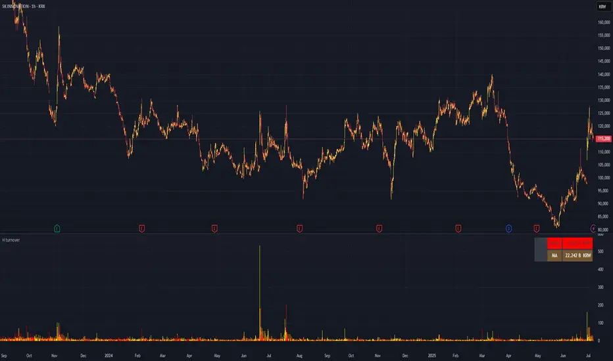Click the tallest turnover spike bar
The width and height of the screenshot is (613, 361).
coord(260,293)
